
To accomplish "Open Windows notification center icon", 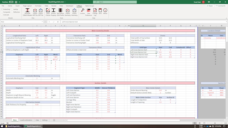I will 224,126.
